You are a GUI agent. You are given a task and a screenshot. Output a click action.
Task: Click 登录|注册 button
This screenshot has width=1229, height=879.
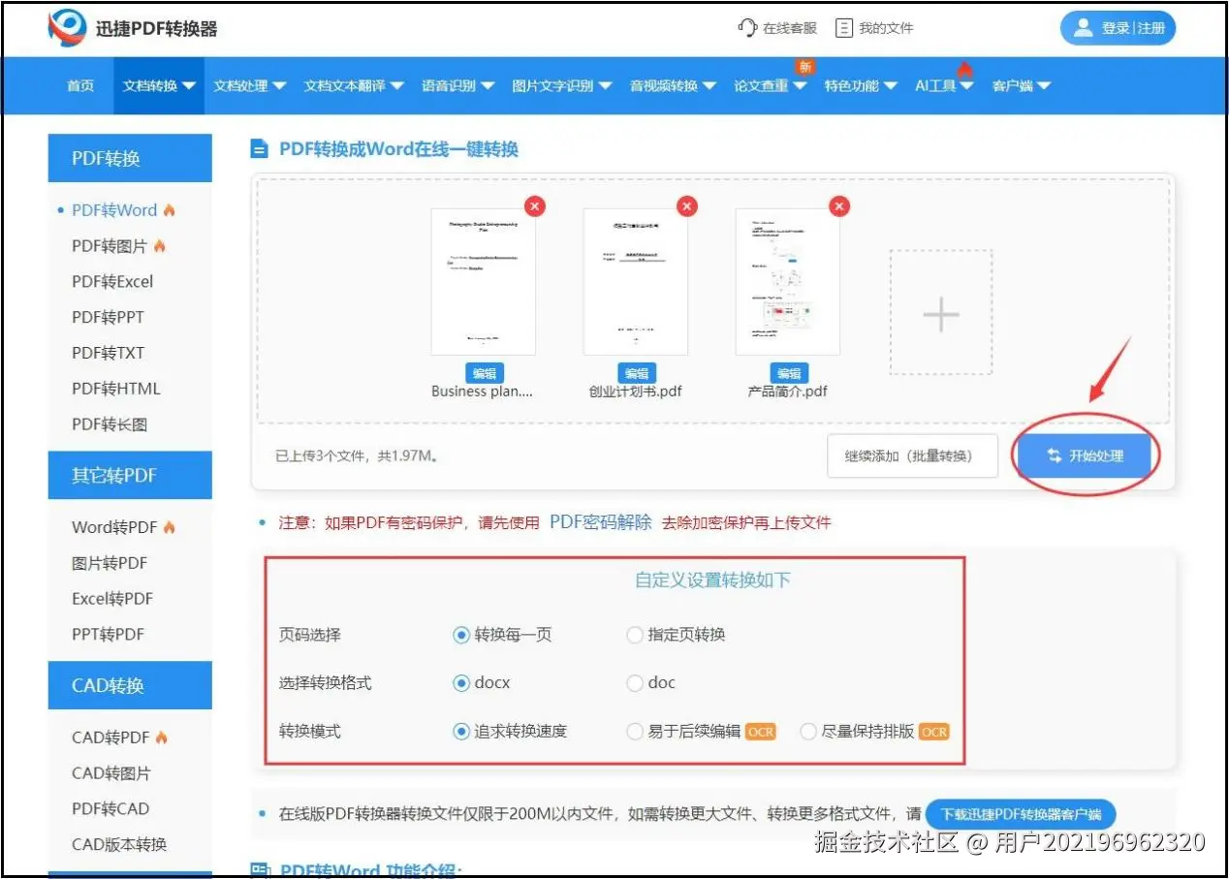point(1118,28)
